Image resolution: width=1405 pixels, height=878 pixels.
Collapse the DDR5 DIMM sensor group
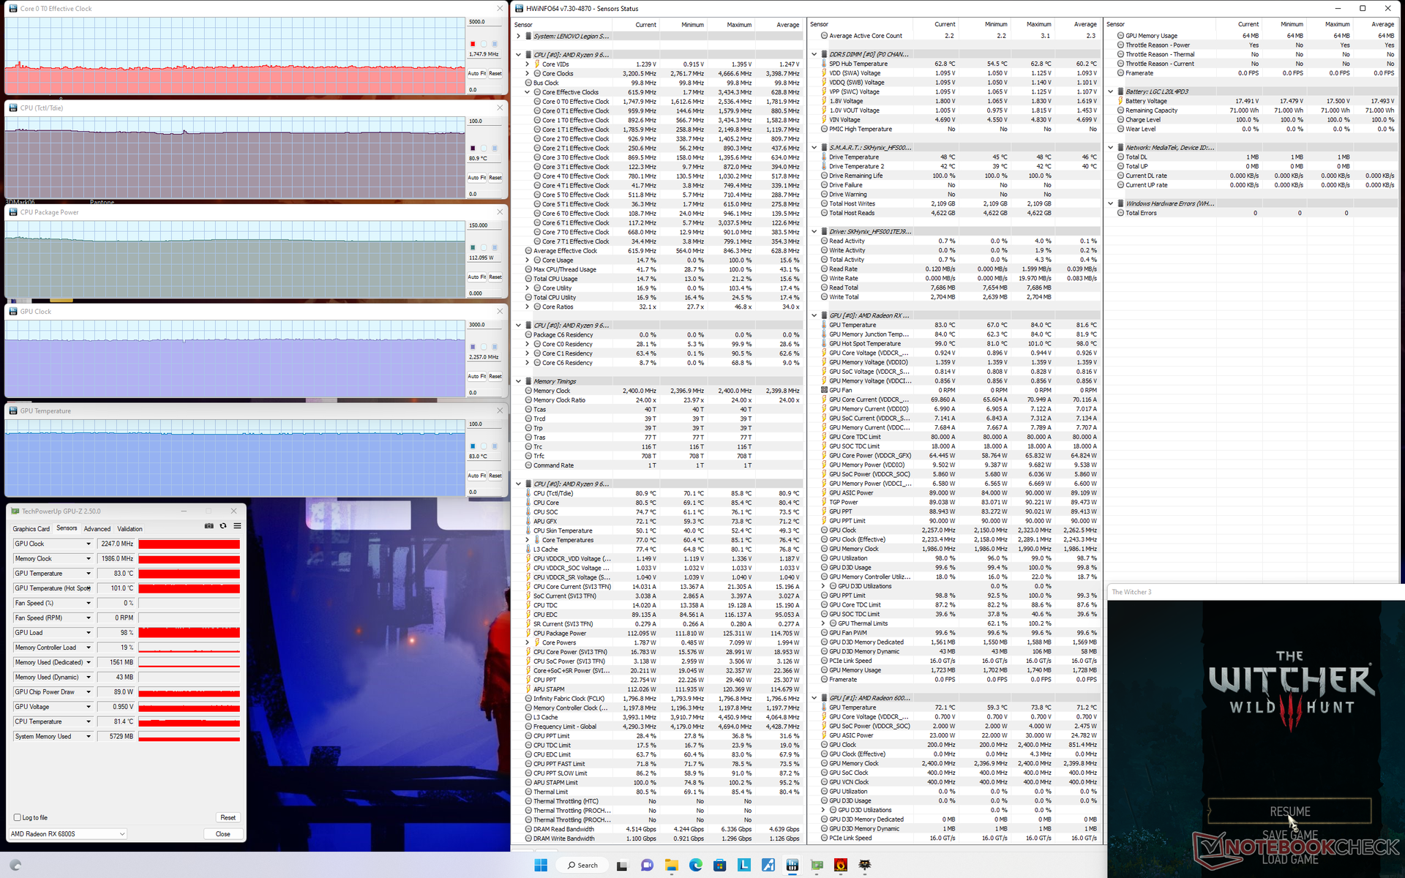pos(814,54)
